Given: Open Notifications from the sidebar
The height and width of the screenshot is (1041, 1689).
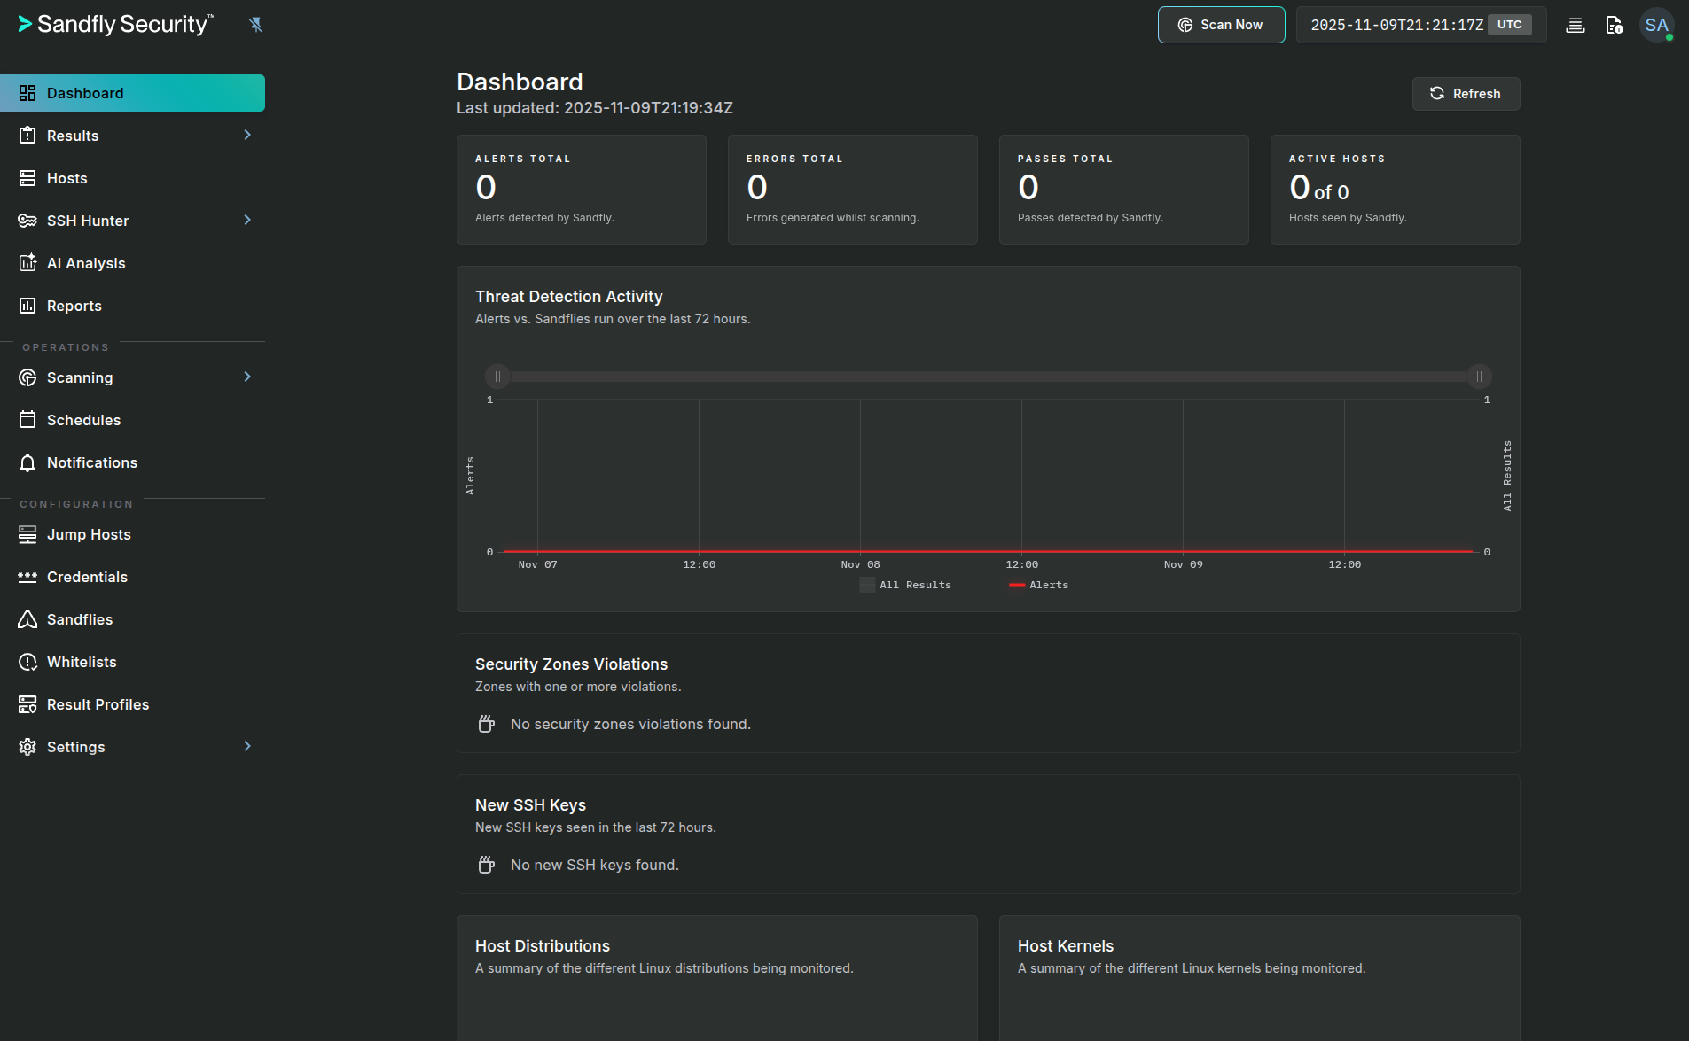Looking at the screenshot, I should pyautogui.click(x=91, y=462).
